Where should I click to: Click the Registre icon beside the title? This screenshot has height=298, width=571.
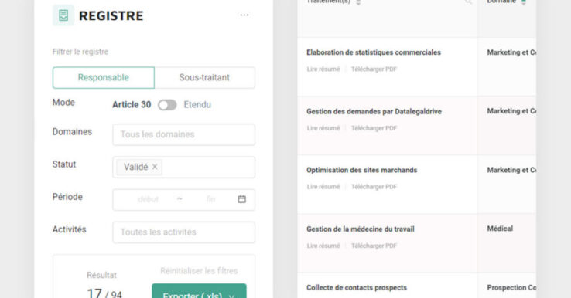pyautogui.click(x=63, y=15)
